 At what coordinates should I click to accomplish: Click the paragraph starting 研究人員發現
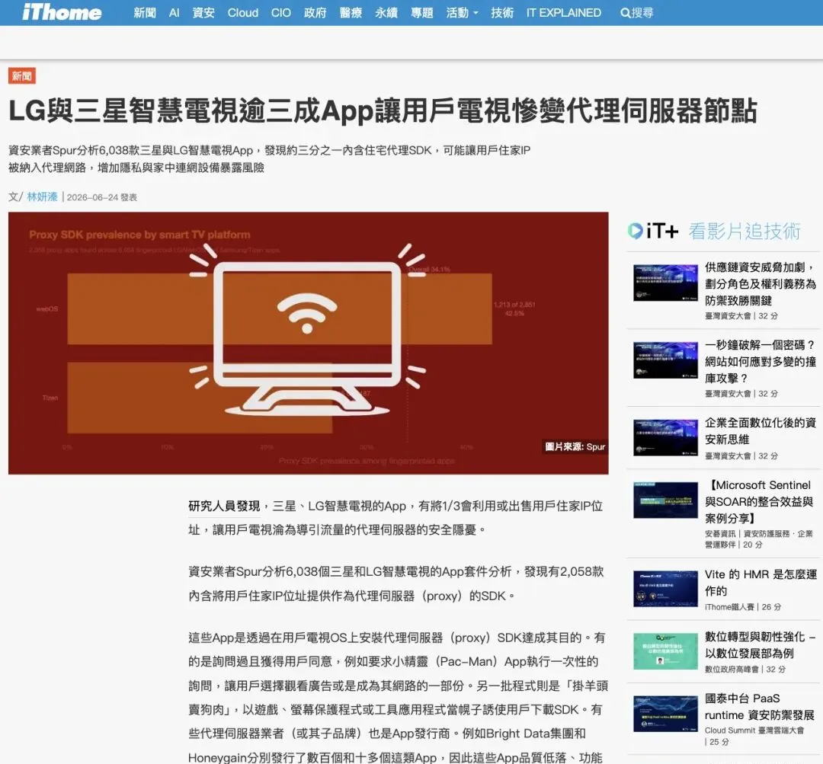tap(395, 518)
